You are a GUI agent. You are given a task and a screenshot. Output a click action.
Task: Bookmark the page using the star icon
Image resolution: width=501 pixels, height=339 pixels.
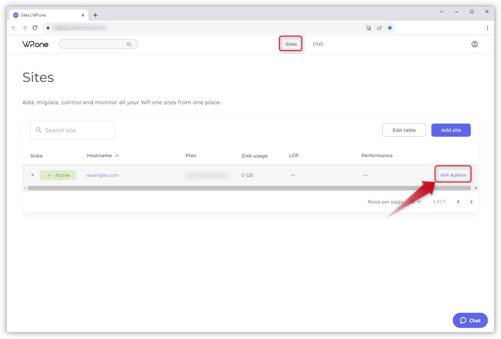point(390,27)
